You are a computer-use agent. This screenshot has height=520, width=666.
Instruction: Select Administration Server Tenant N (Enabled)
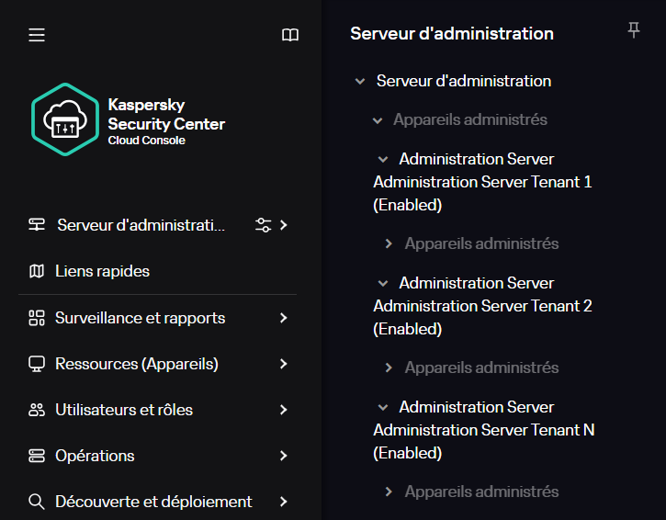point(483,430)
